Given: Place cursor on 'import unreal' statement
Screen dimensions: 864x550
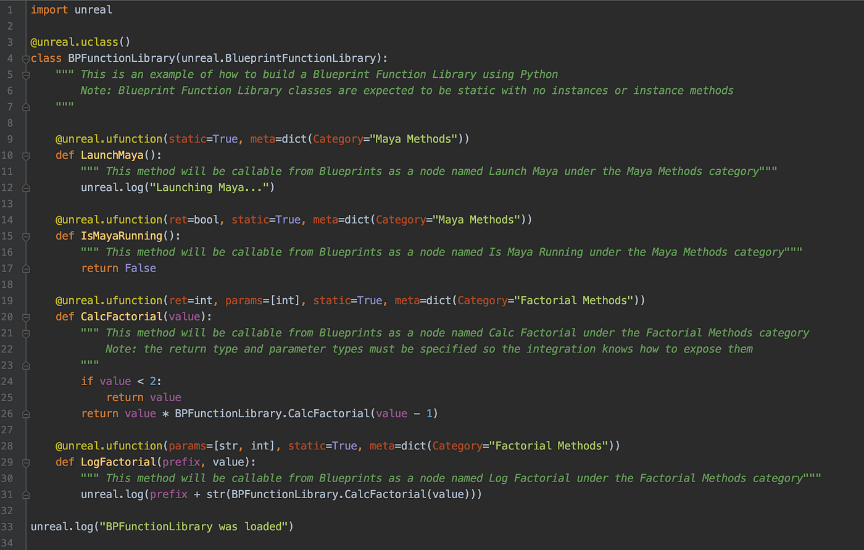Looking at the screenshot, I should pyautogui.click(x=72, y=10).
